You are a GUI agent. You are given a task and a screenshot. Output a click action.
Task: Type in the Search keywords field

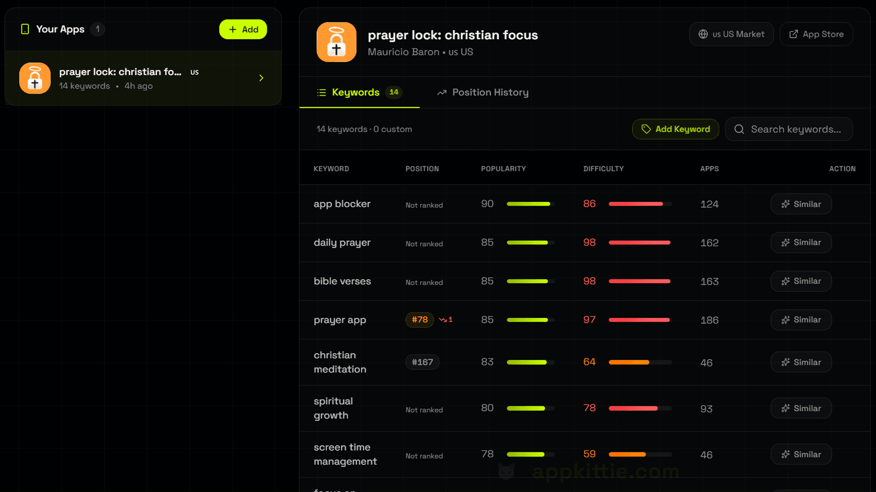[795, 129]
